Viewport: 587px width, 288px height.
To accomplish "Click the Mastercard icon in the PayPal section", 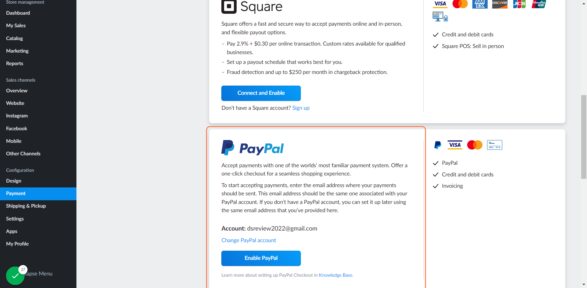I will [474, 145].
